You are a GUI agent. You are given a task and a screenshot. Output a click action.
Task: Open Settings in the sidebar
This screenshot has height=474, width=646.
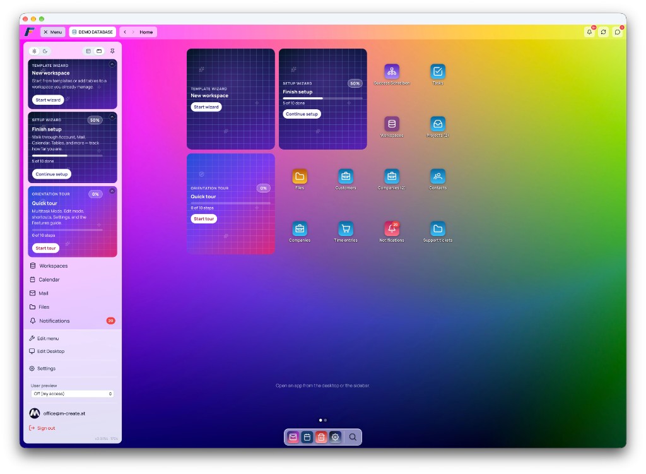click(x=73, y=369)
